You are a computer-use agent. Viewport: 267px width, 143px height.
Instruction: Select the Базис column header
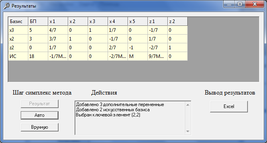point(18,21)
